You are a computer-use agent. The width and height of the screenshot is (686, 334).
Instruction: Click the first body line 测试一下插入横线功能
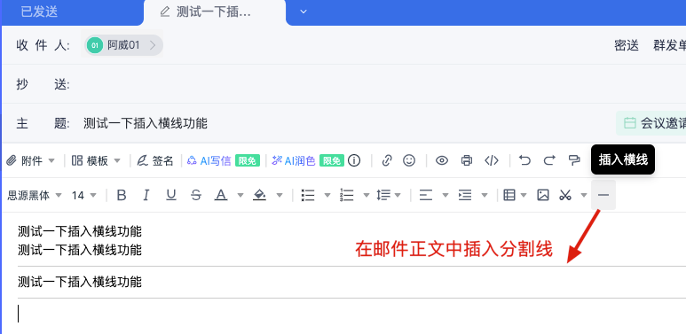click(x=80, y=230)
